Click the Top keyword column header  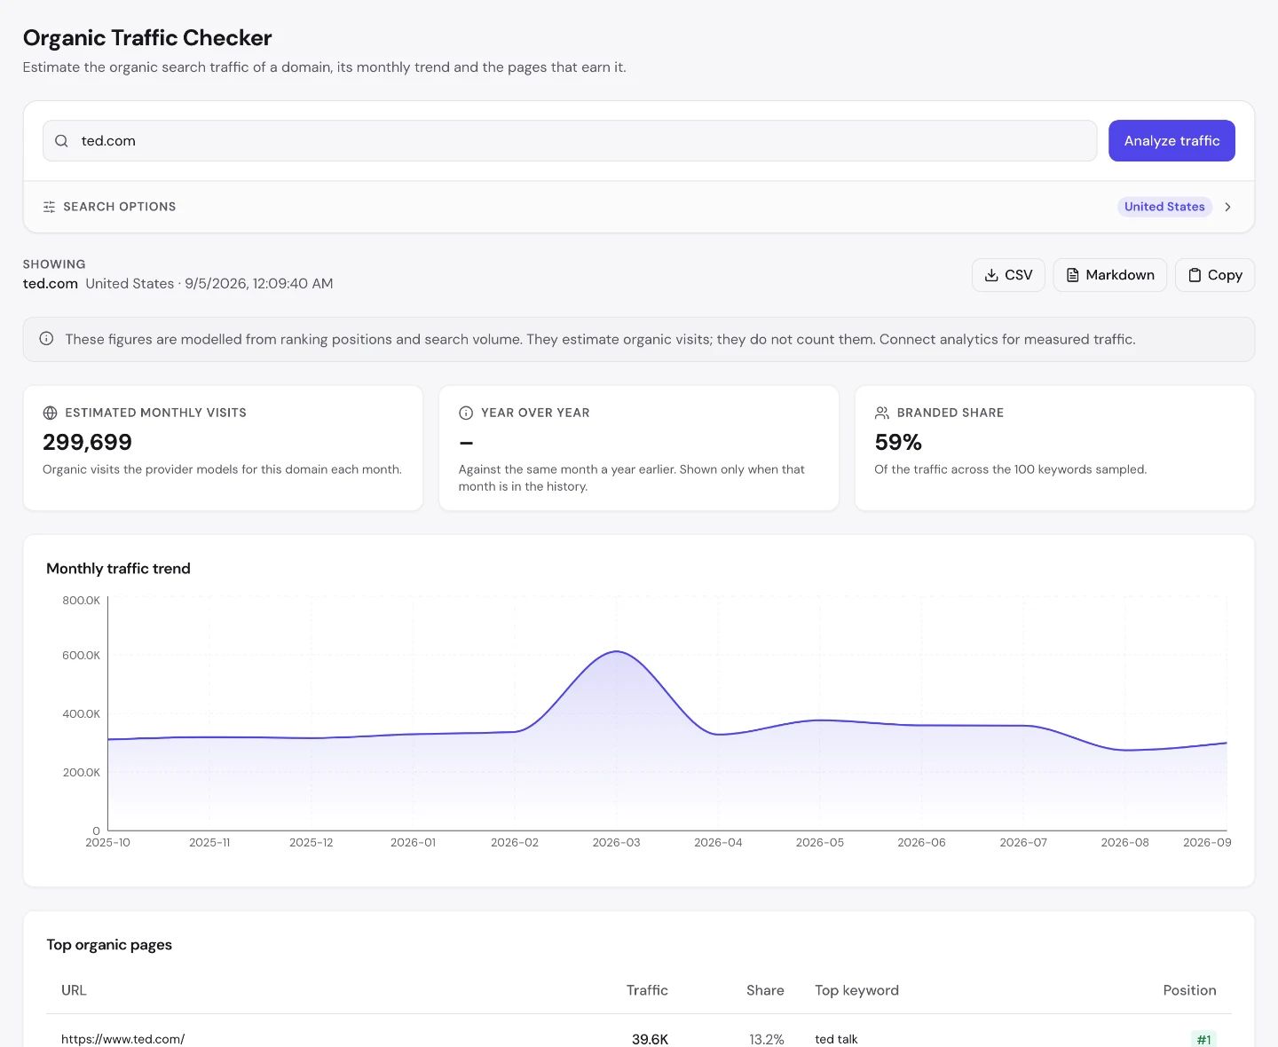coord(856,990)
